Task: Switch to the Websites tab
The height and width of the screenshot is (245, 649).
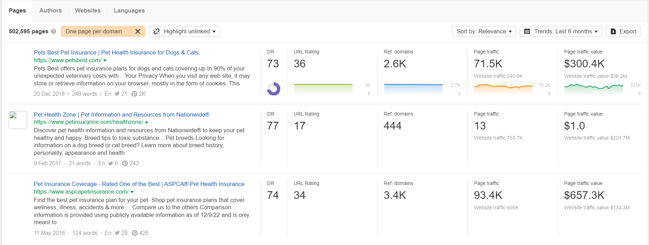Action: point(88,10)
